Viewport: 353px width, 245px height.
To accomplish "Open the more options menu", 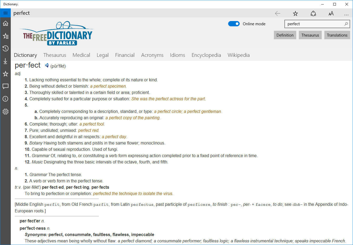I will 346,13.
